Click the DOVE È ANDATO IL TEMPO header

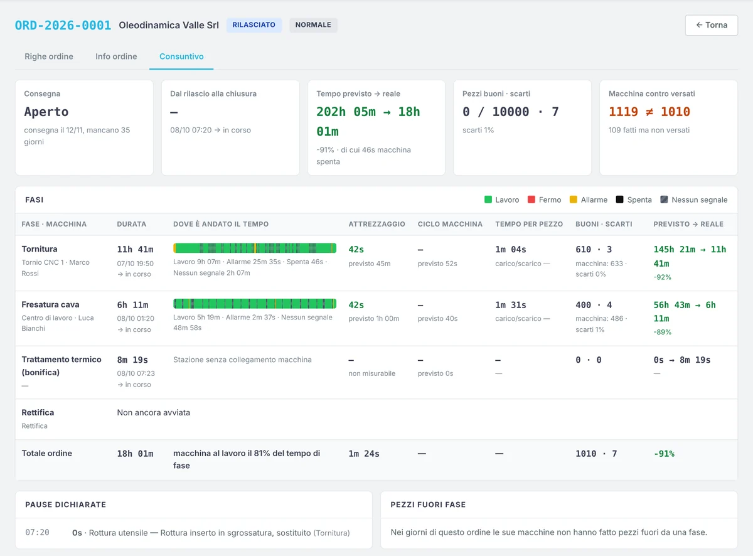pos(221,224)
